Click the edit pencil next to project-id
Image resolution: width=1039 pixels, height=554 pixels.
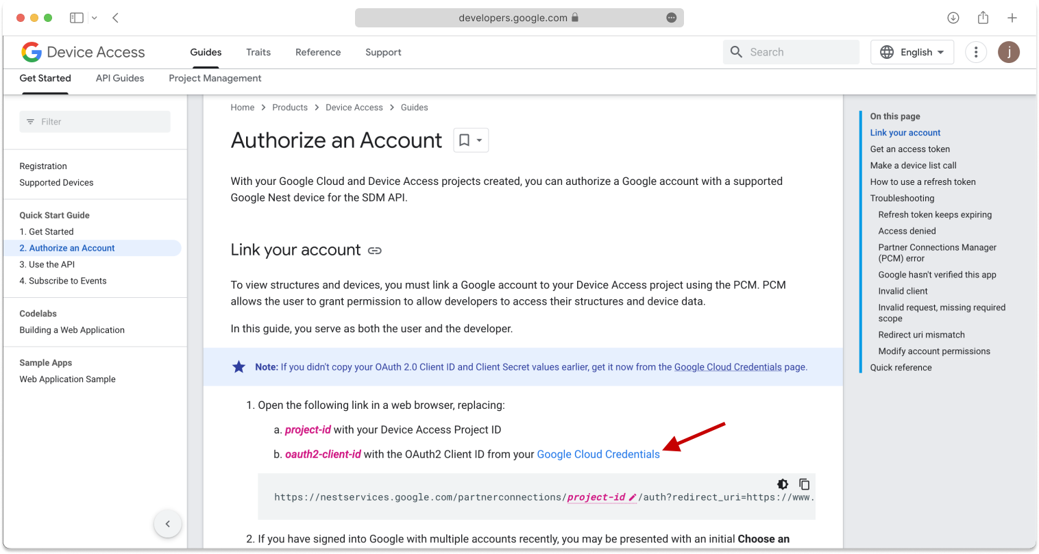coord(631,497)
